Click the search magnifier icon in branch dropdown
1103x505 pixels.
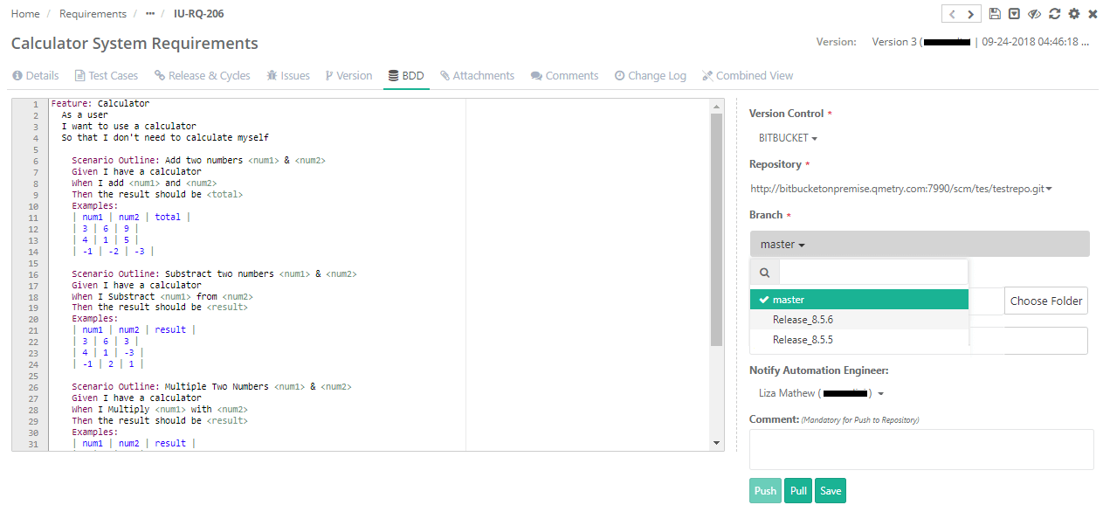[x=764, y=272]
